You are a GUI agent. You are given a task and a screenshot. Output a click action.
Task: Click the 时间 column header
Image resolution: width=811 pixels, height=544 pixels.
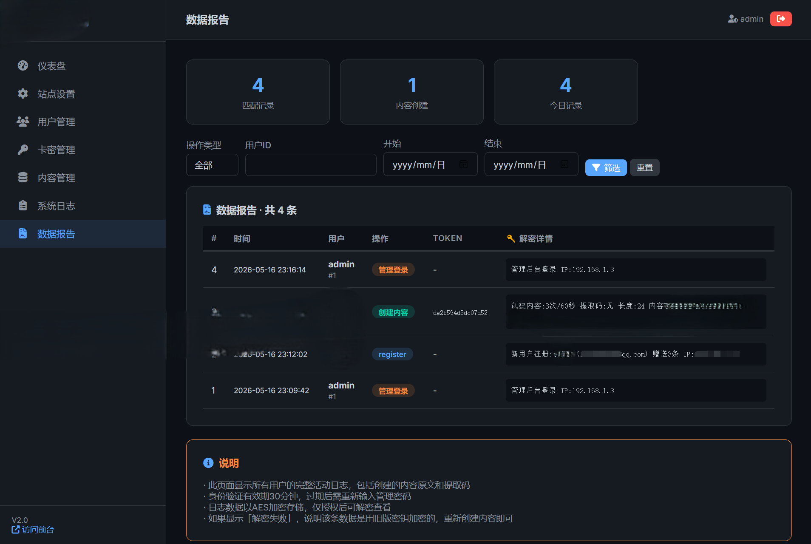pyautogui.click(x=242, y=238)
